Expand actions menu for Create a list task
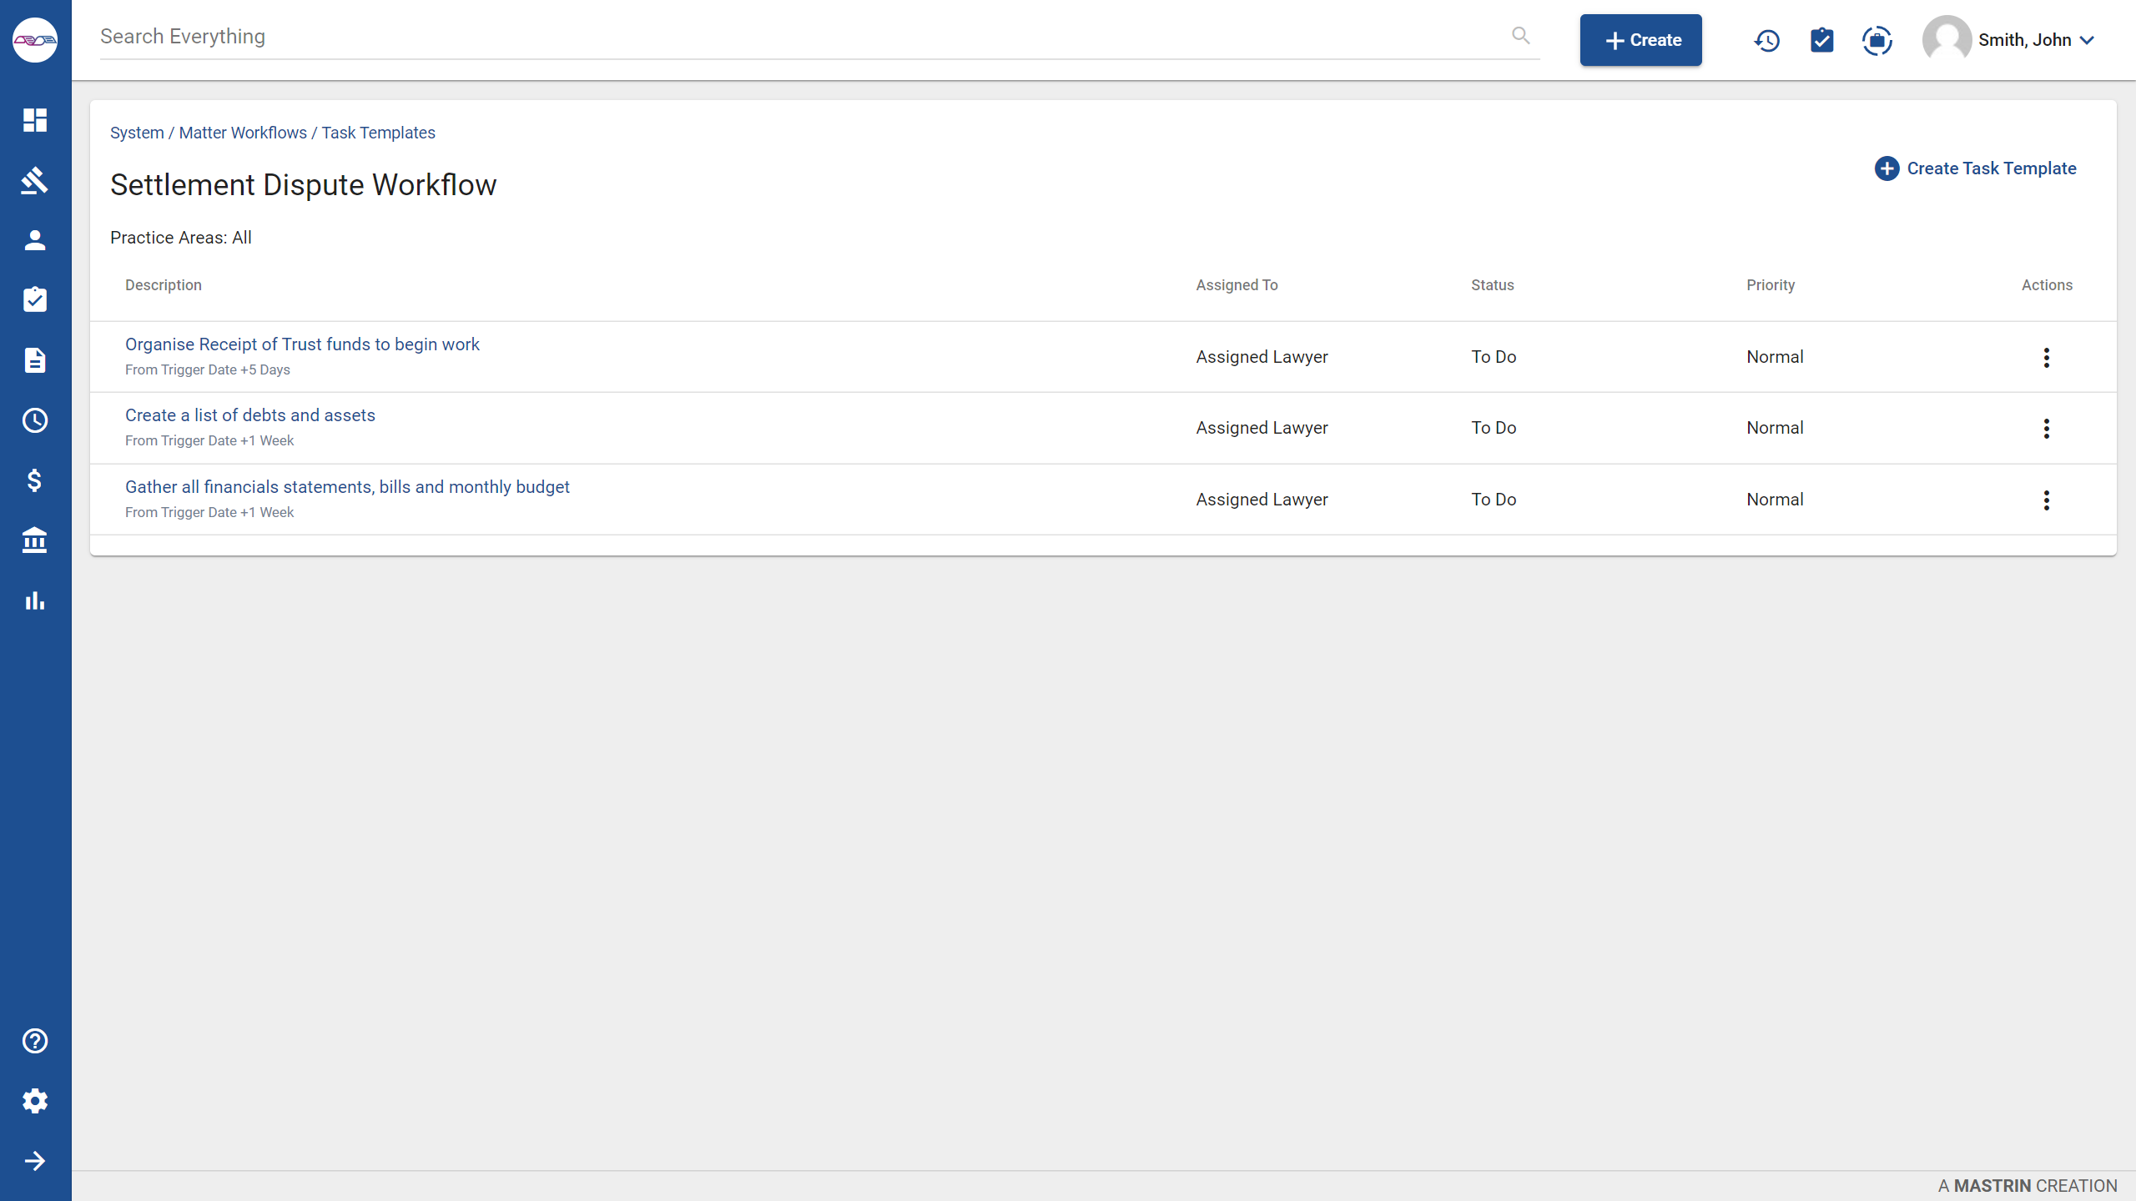 2047,428
